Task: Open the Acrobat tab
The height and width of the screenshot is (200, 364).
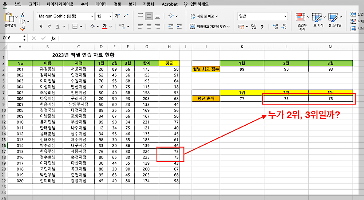Action: click(170, 4)
